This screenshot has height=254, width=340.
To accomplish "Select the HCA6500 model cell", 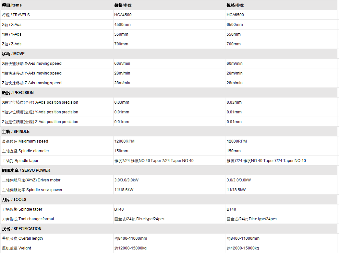I will (x=235, y=15).
